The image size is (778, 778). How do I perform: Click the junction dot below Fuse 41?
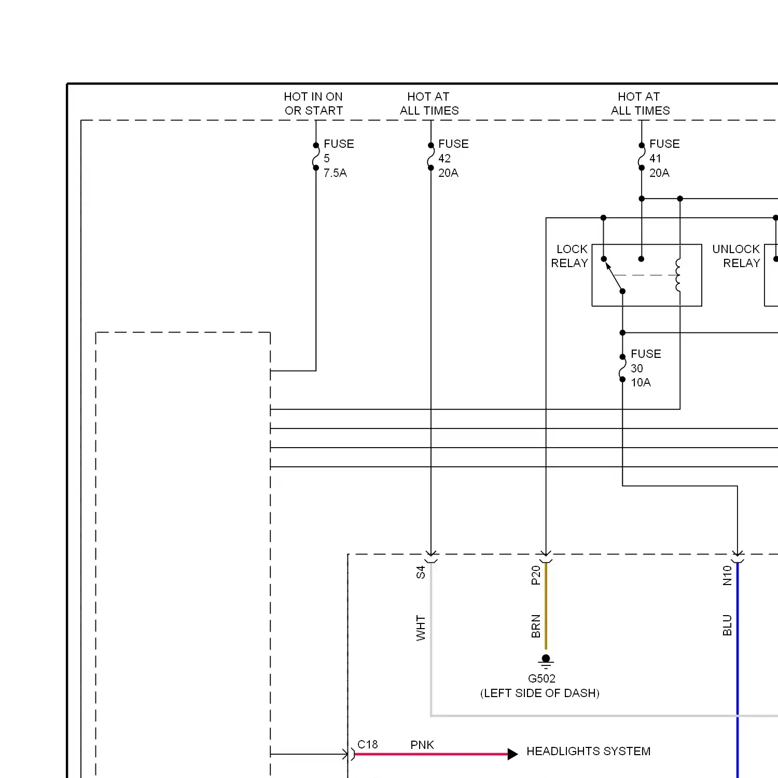tap(642, 199)
